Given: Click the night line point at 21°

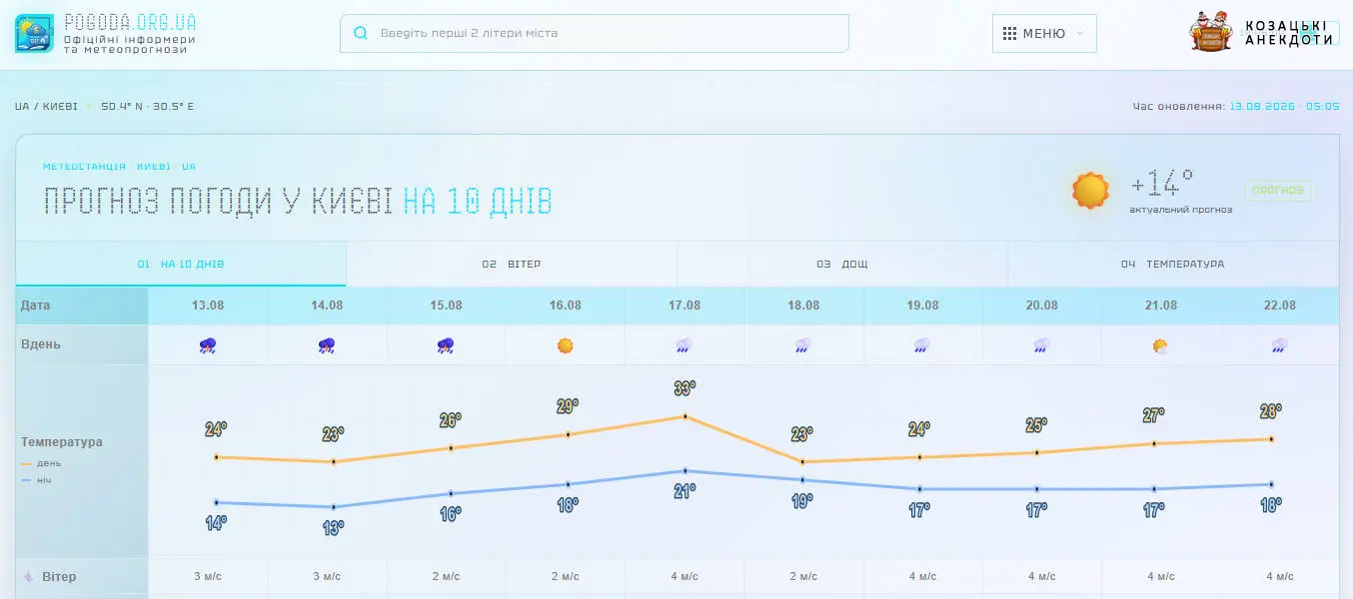Looking at the screenshot, I should coord(684,470).
